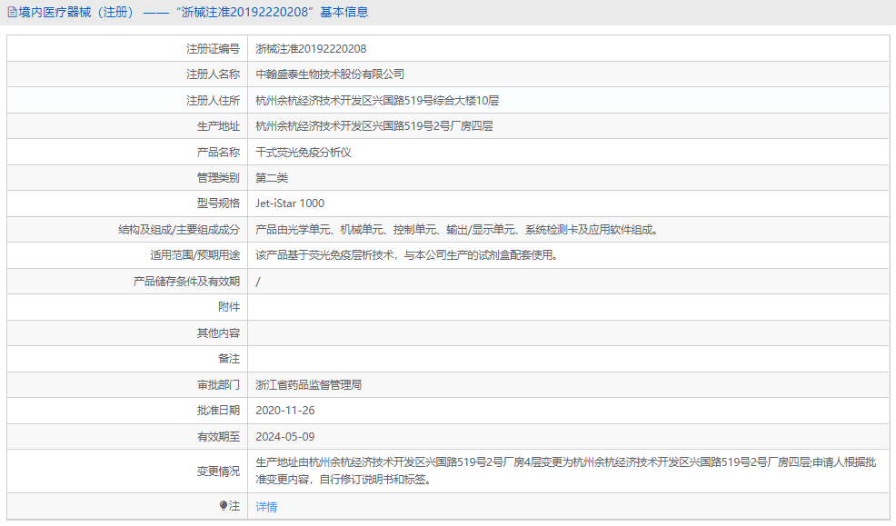Select production address ending with 2号厂房四层
The width and height of the screenshot is (896, 526).
click(374, 125)
